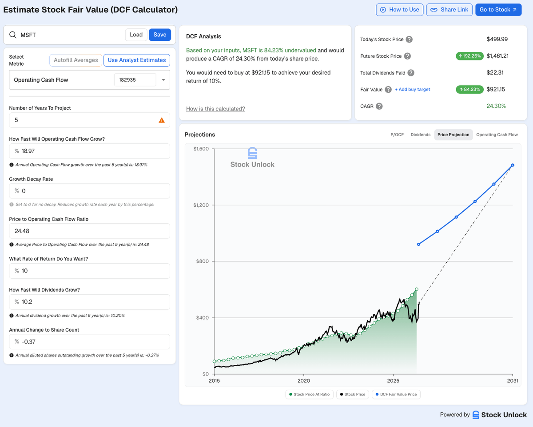Click info icon under Operating Cash Flow growth field
Viewport: 533px width, 427px height.
point(12,165)
